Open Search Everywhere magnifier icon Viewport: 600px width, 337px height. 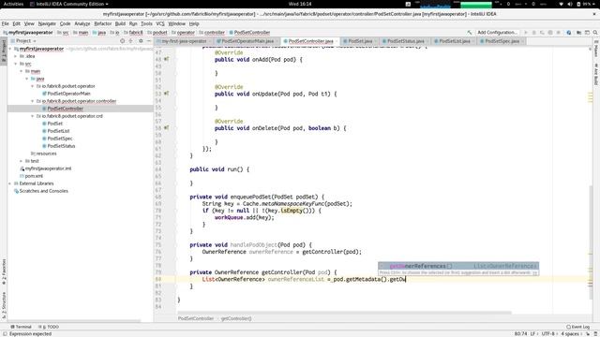pyautogui.click(x=595, y=33)
